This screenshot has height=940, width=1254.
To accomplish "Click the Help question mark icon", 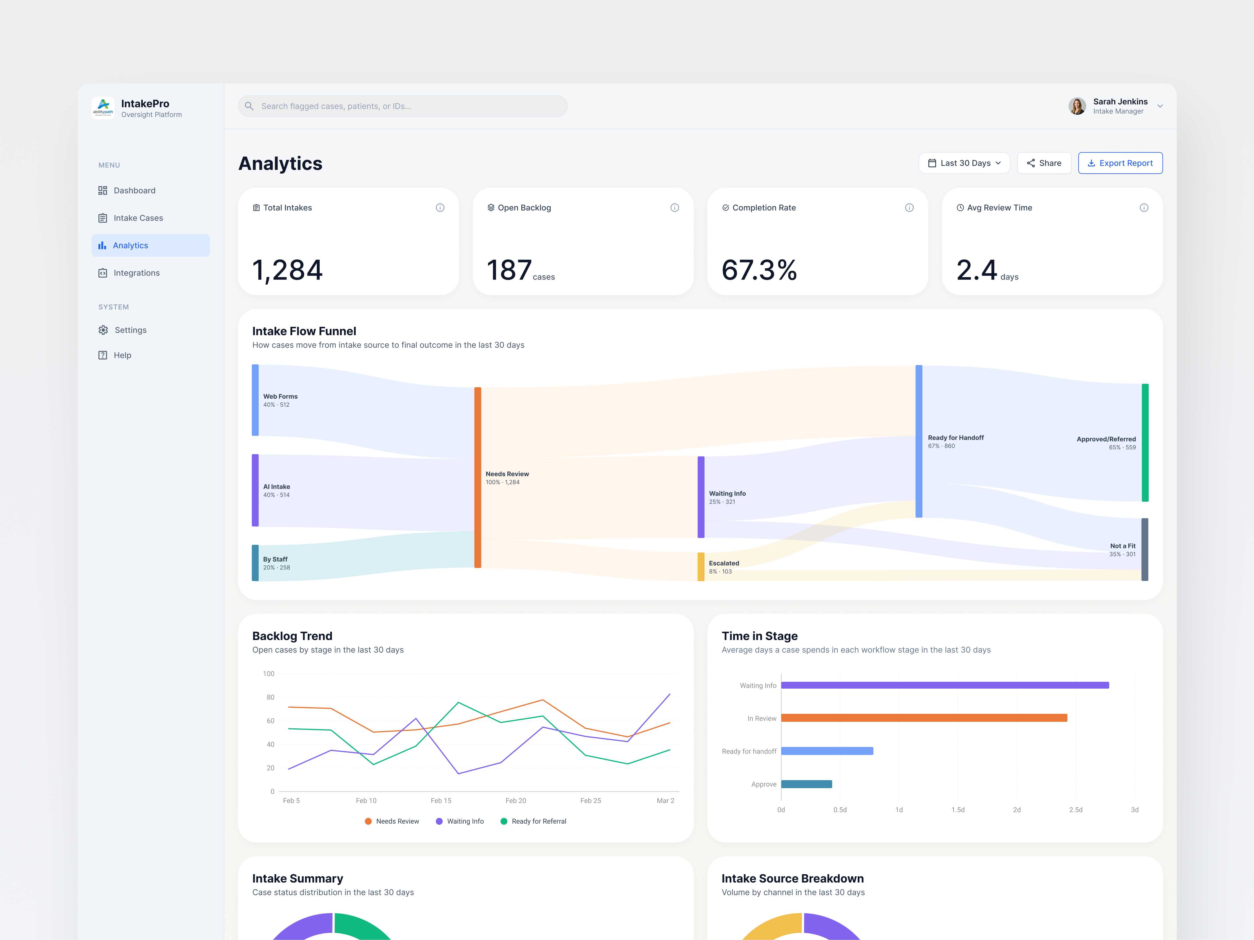I will click(103, 355).
